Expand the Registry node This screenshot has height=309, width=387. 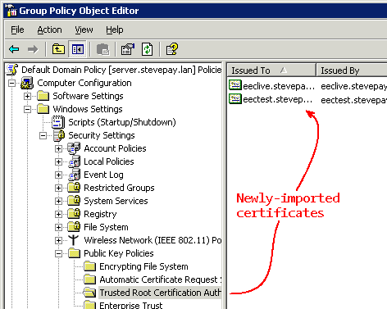58,214
